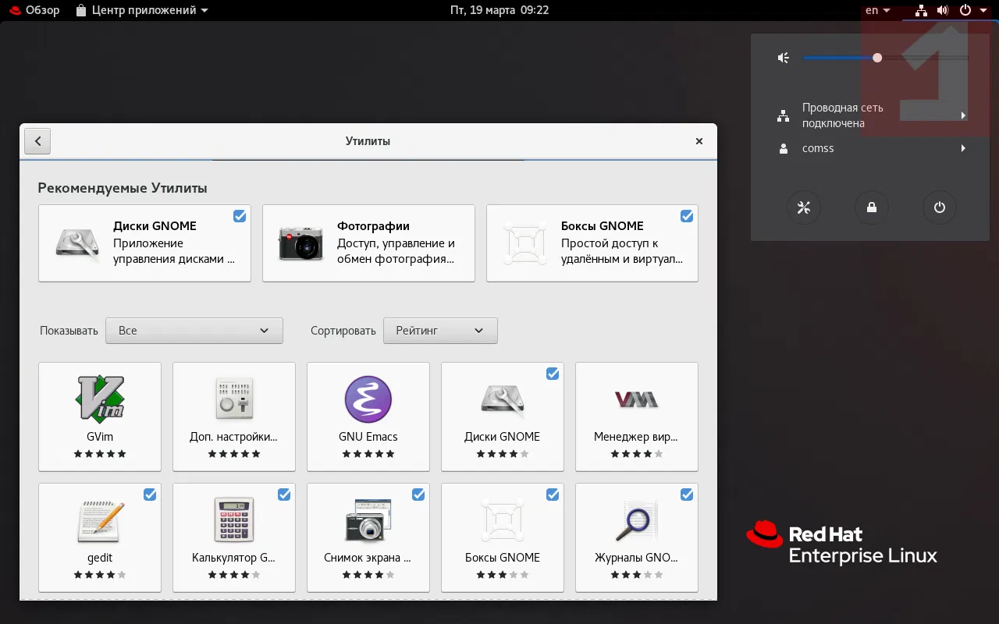The height and width of the screenshot is (624, 999).
Task: Open the GVim application icon
Action: pos(100,399)
